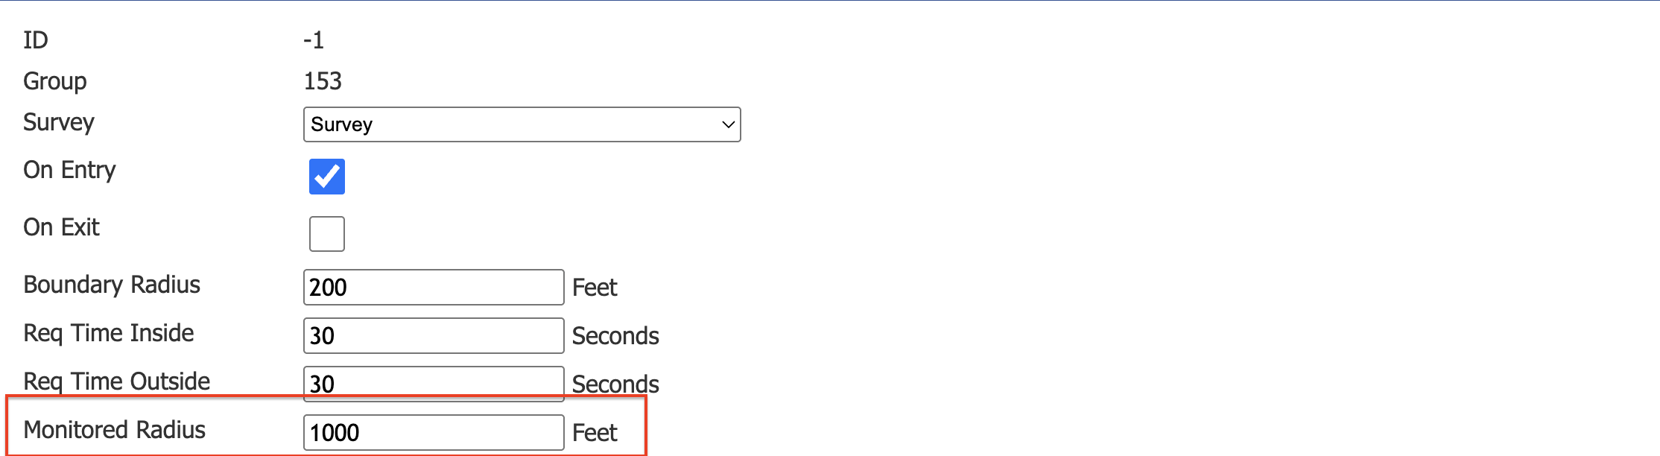Click the Boundary Radius label
The image size is (1660, 456).
[x=112, y=285]
